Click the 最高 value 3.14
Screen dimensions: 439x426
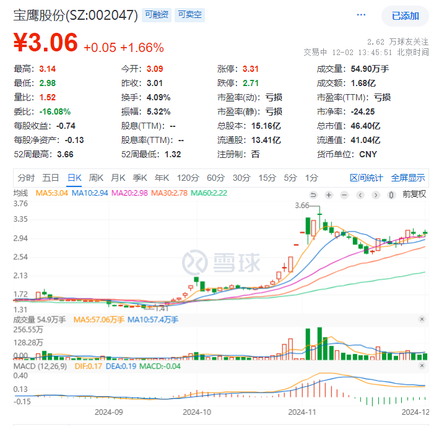tap(47, 69)
